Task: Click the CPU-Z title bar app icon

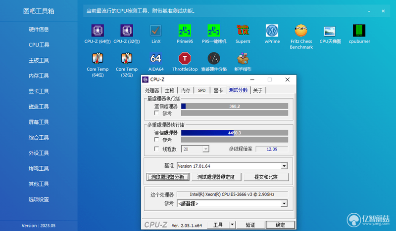Action: coord(146,79)
